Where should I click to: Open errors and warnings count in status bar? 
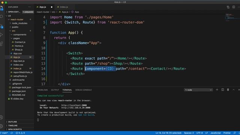tap(20, 133)
